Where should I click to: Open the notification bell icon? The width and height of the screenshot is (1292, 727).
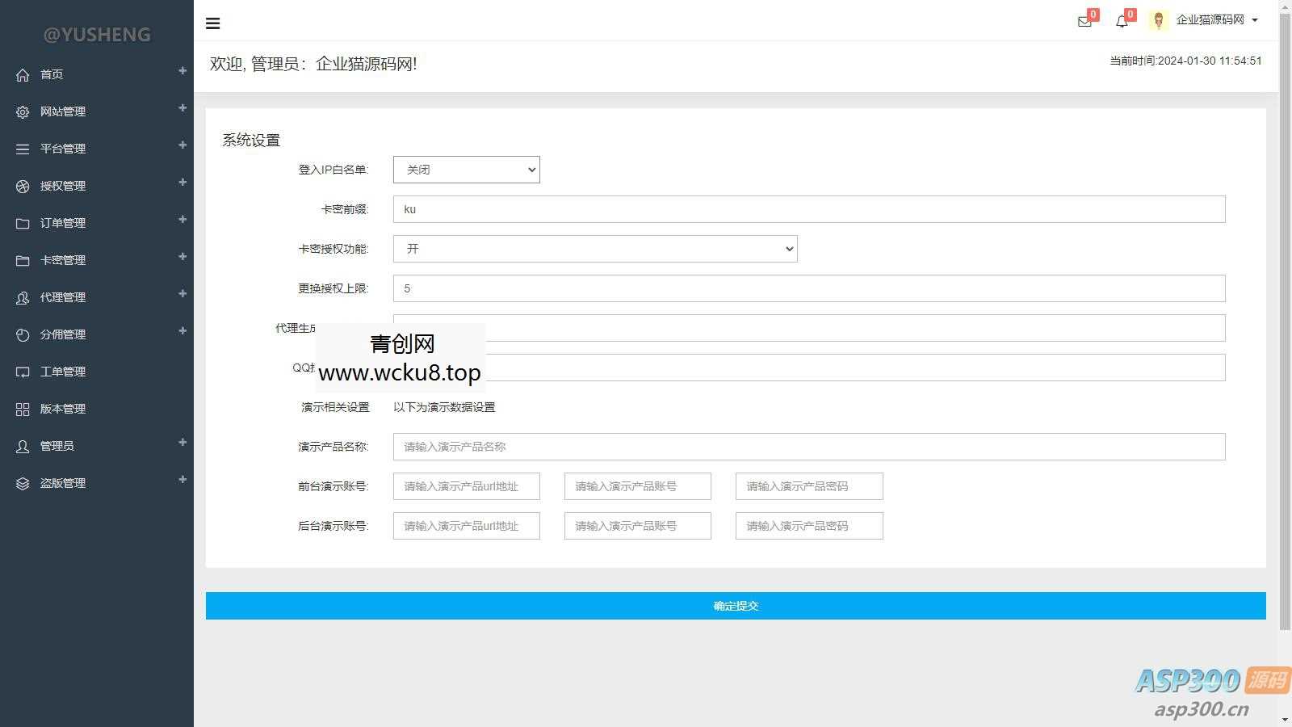click(1122, 22)
